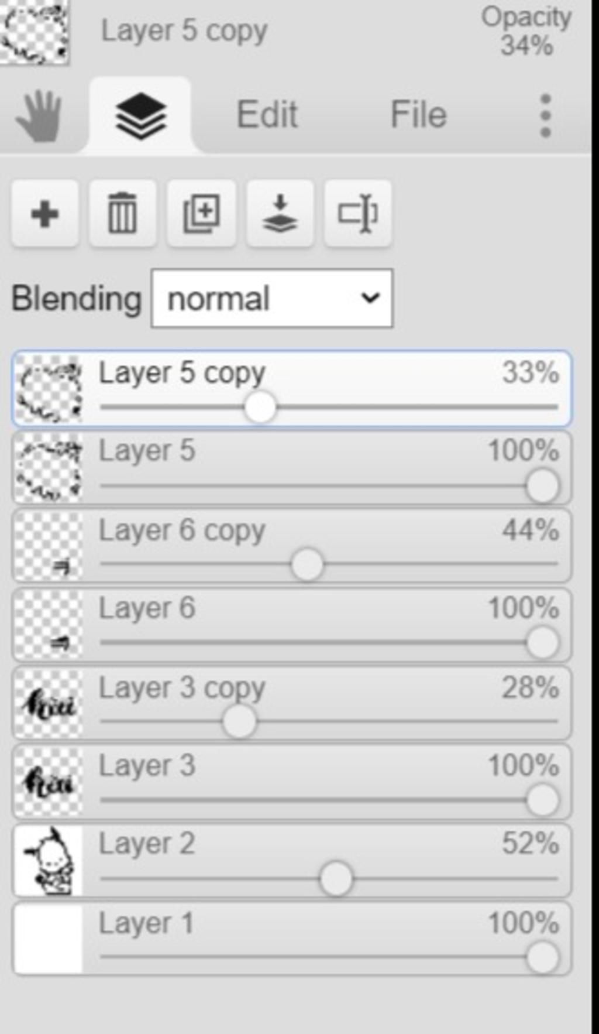Select Layer 5 in the list
599x1034 pixels.
tap(291, 467)
